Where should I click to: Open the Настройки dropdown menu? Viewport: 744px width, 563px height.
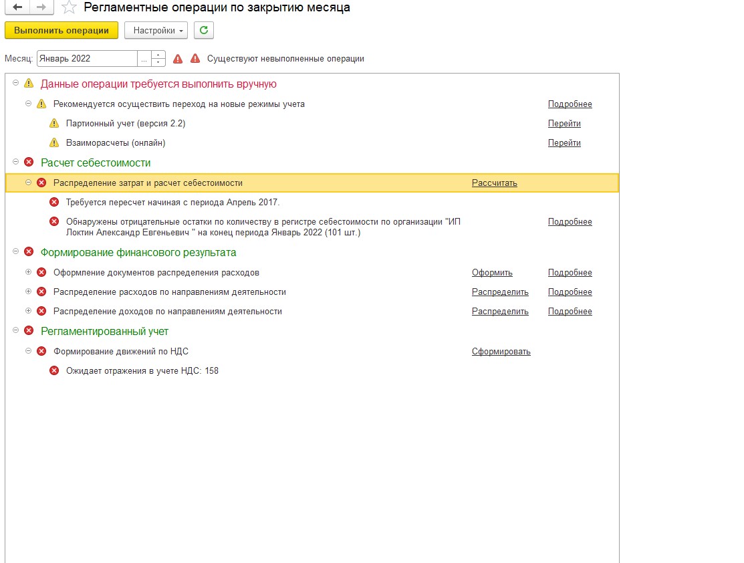coord(156,30)
